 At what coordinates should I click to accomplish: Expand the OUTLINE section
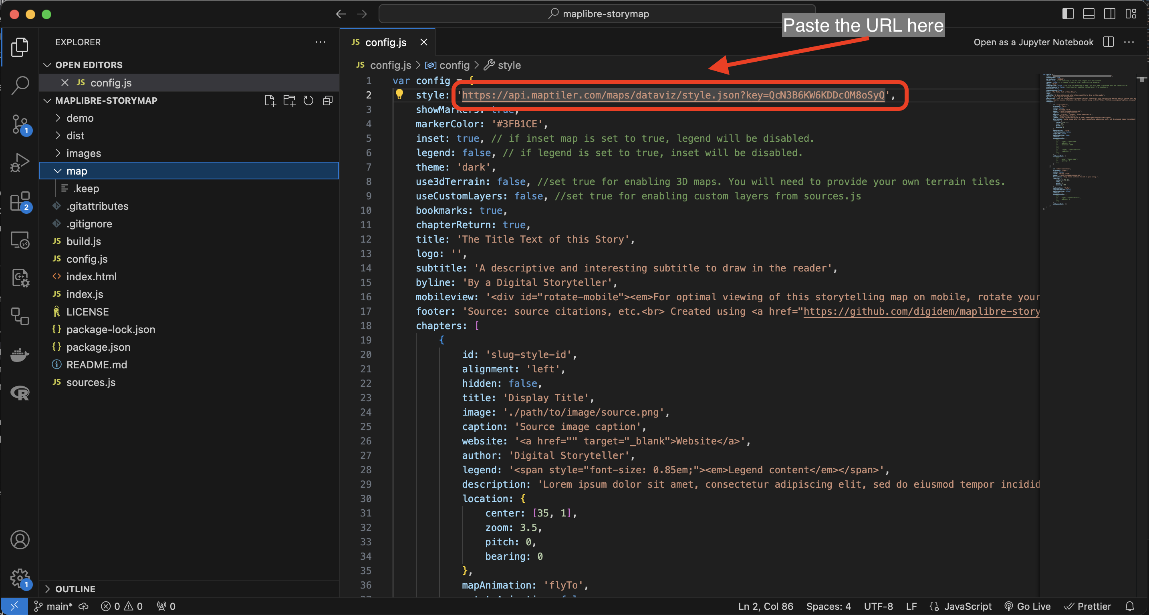click(x=75, y=589)
